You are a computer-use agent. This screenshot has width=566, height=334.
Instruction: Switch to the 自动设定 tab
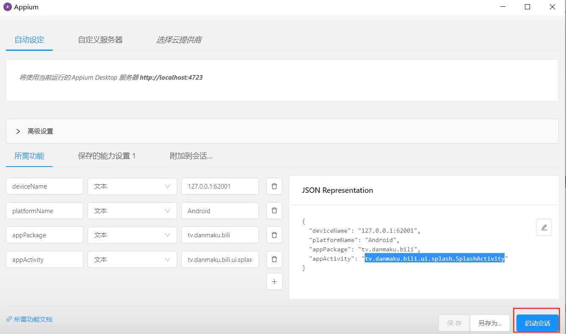click(x=29, y=39)
